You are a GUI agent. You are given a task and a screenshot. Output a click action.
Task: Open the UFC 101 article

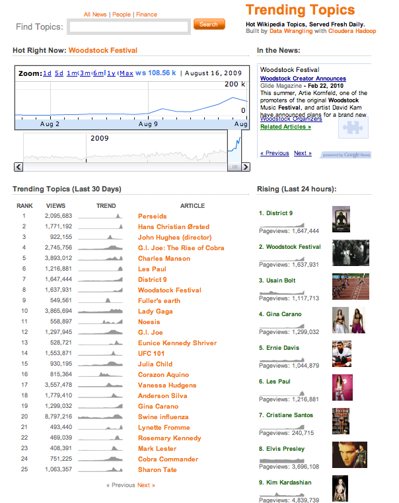pos(151,354)
